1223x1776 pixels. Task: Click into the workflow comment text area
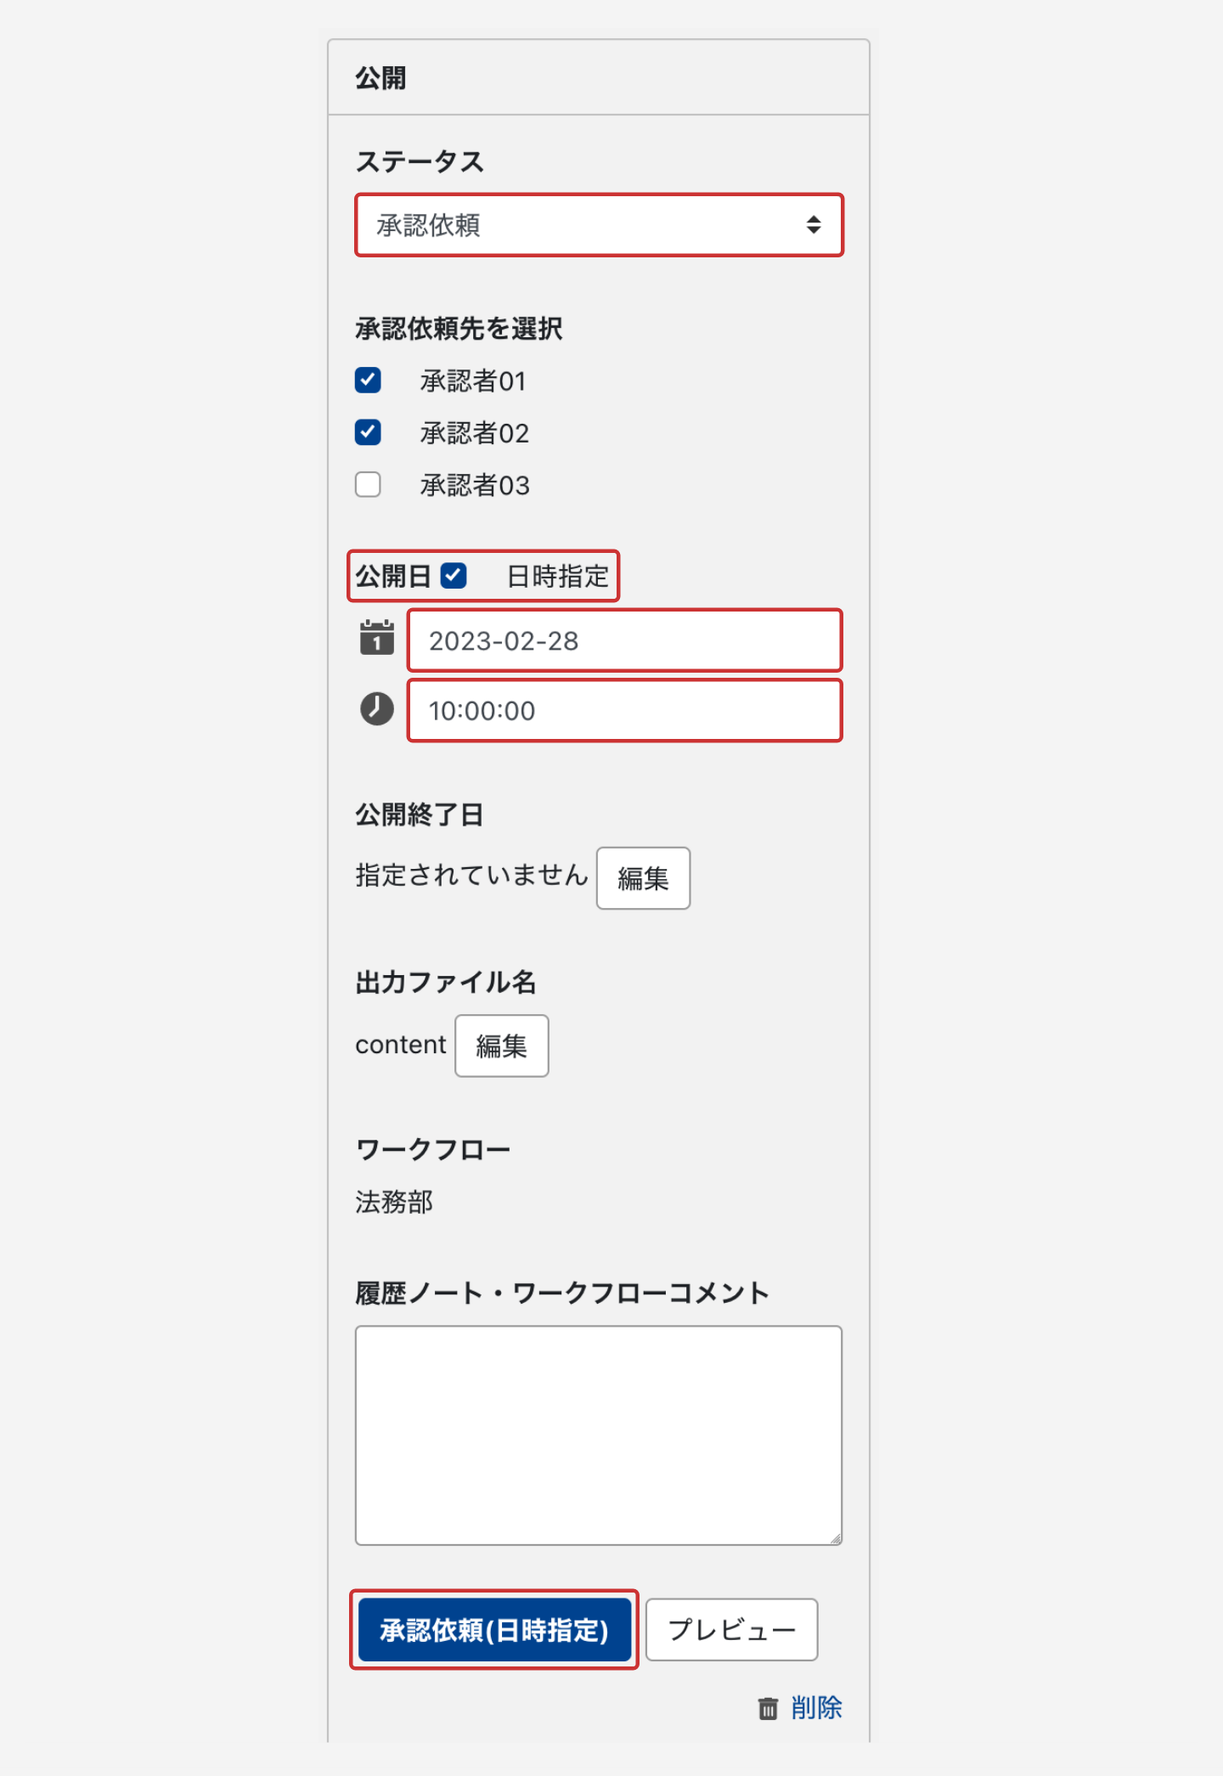[x=598, y=1435]
